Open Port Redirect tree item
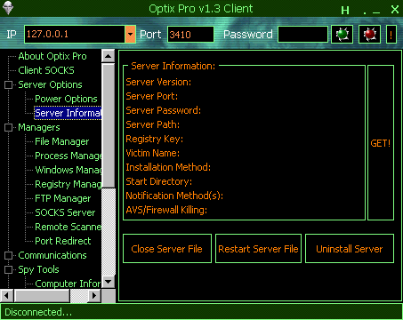 tap(63, 241)
